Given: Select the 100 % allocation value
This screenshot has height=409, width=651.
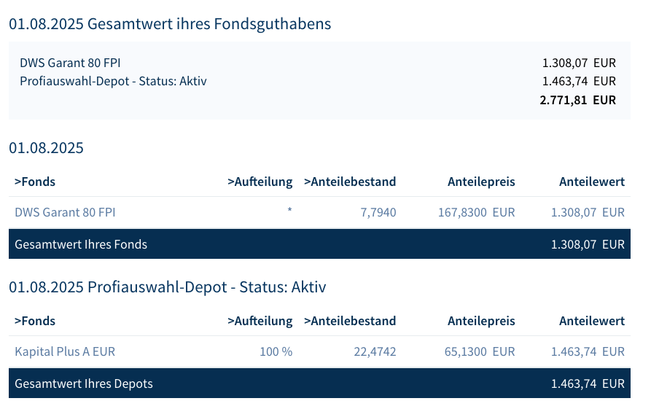Looking at the screenshot, I should (x=276, y=351).
